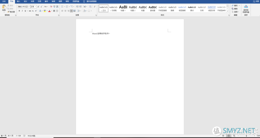
Task: Toggle justified paragraph alignment
Action: pos(71,11)
